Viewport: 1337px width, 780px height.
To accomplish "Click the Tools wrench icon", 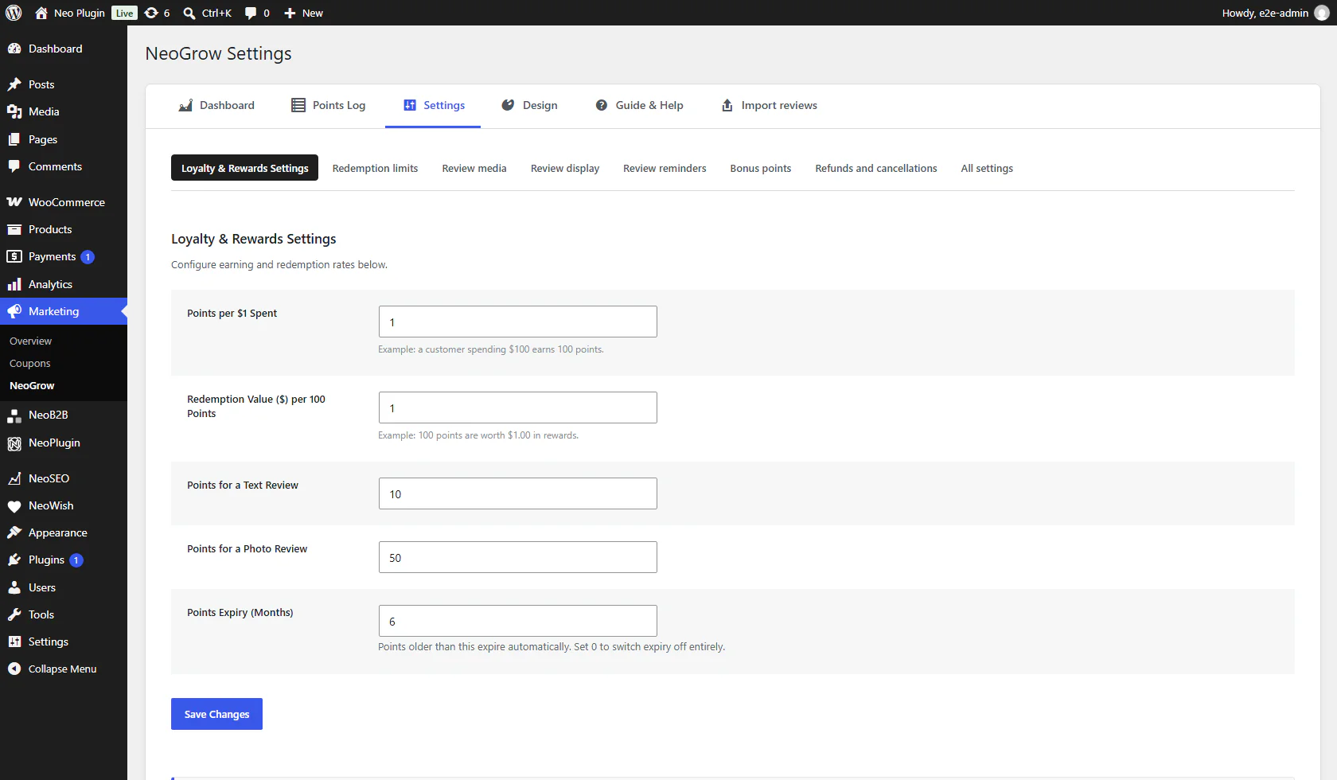I will pyautogui.click(x=14, y=614).
